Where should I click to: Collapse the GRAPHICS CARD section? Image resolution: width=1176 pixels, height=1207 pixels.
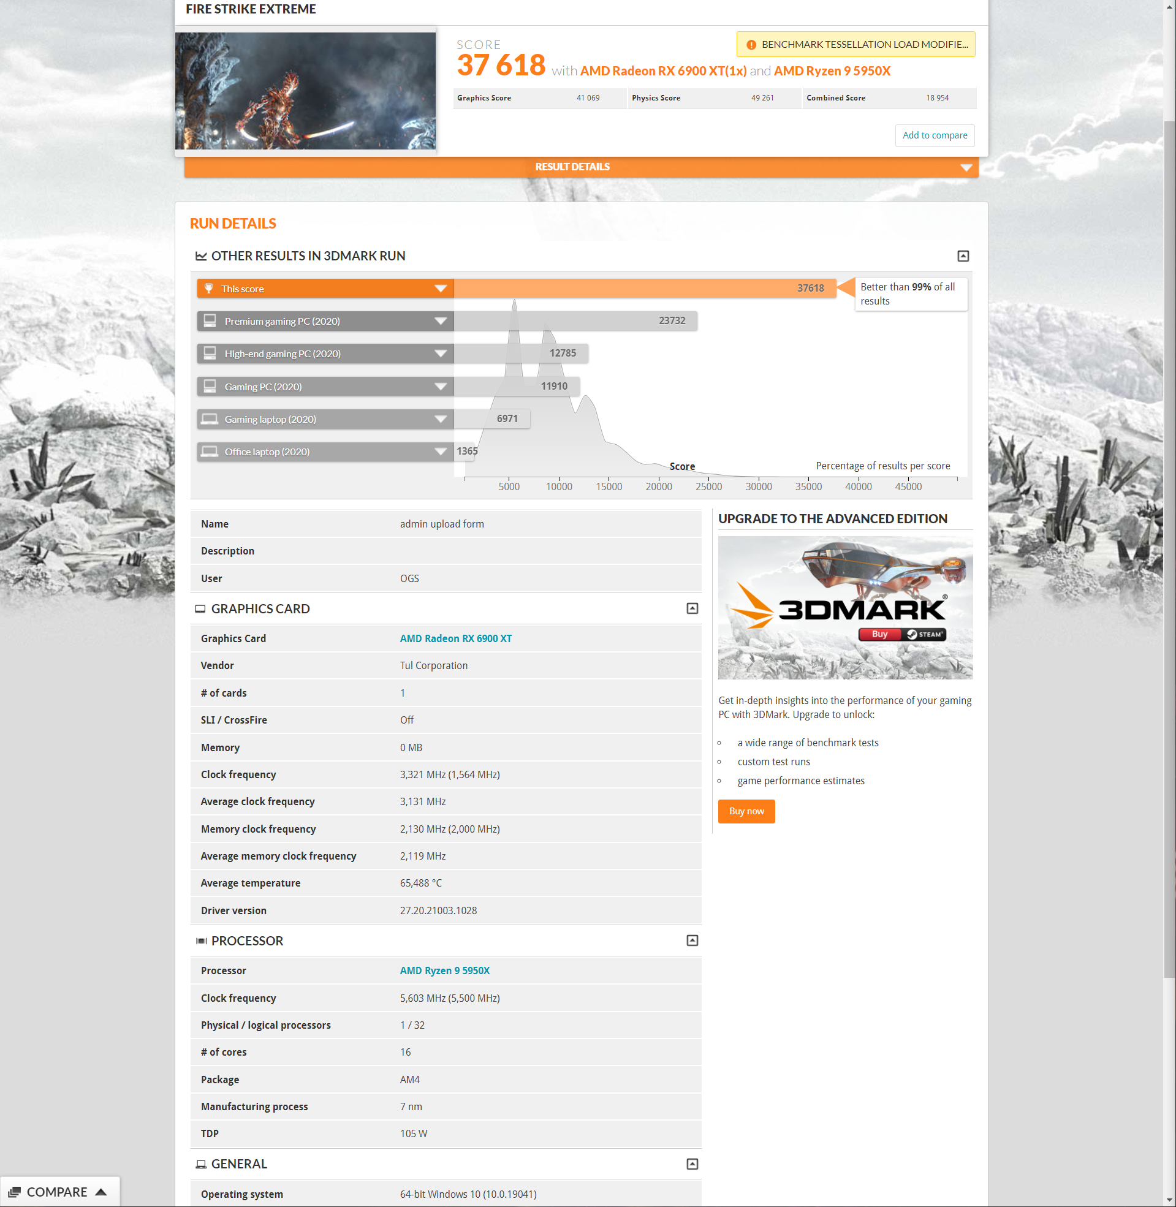coord(692,609)
